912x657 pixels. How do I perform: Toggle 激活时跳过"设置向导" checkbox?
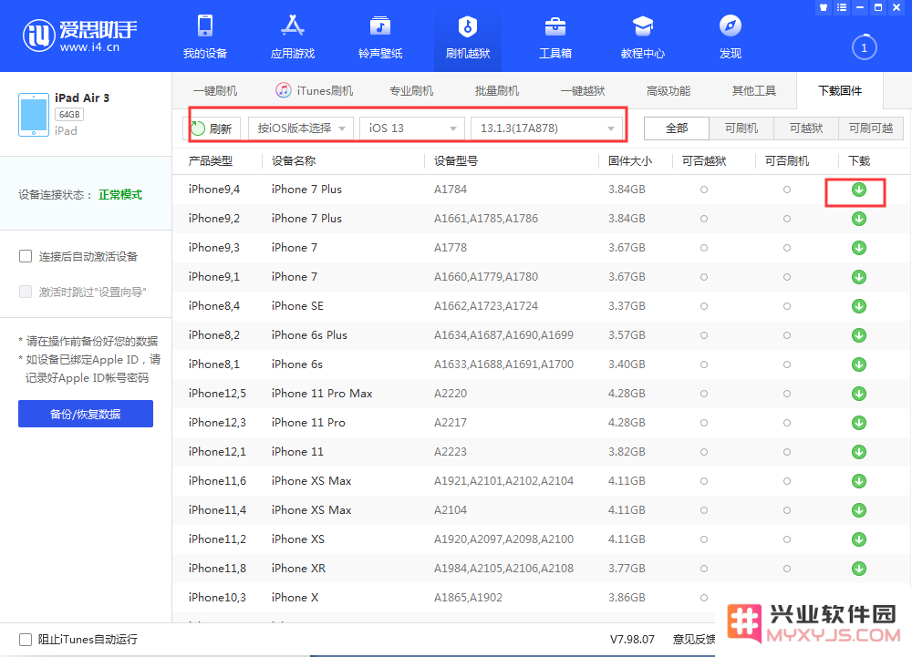(26, 292)
